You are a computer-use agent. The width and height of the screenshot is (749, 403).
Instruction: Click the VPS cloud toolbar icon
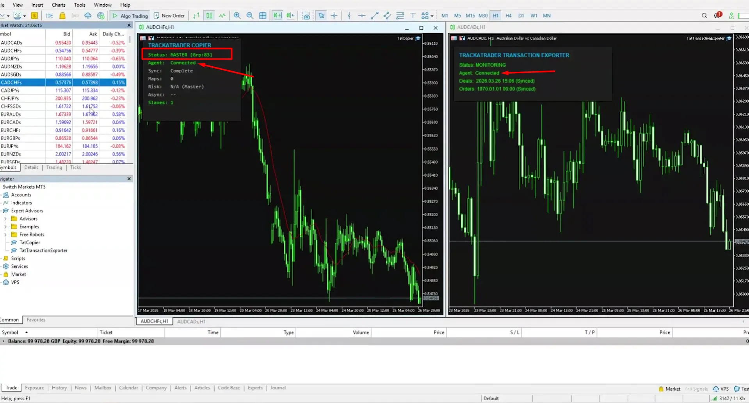tap(88, 16)
